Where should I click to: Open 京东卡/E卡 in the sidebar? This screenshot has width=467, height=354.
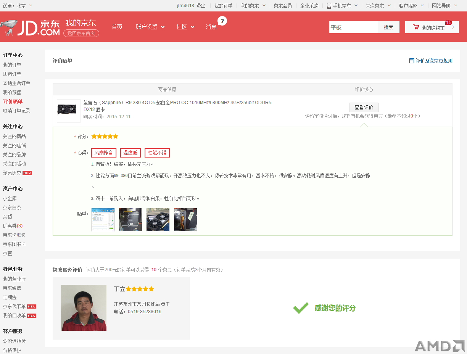pyautogui.click(x=14, y=235)
